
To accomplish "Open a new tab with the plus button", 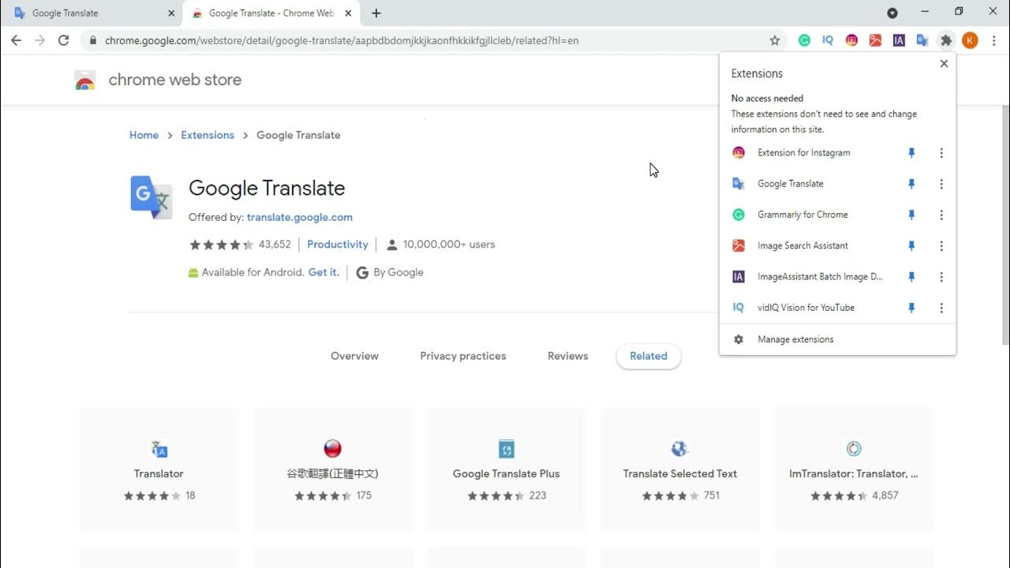I will coord(376,13).
